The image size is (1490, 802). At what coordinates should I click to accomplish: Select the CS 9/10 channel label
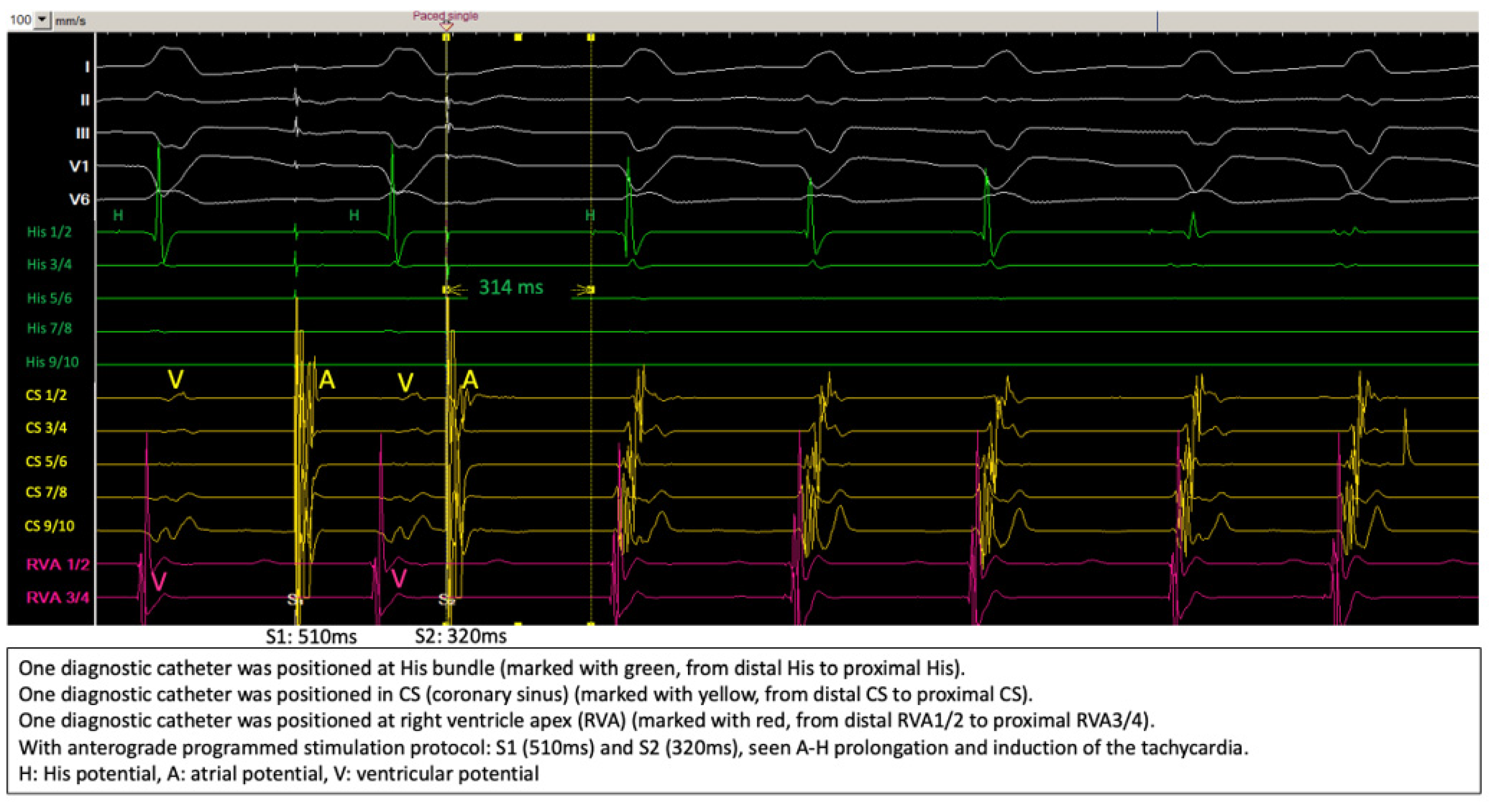pos(50,526)
